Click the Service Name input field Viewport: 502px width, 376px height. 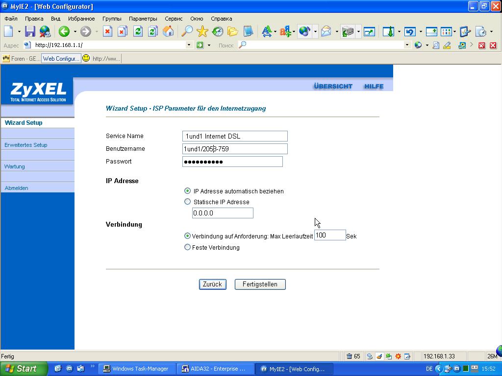pyautogui.click(x=235, y=136)
